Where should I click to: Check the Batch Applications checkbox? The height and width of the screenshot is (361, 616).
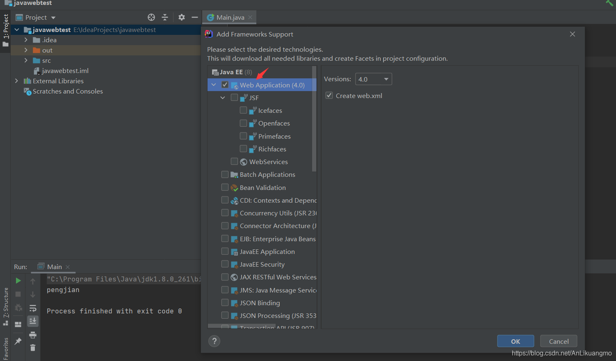225,174
